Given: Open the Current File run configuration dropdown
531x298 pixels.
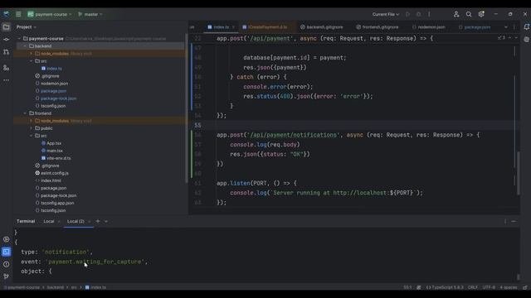Looking at the screenshot, I should [386, 14].
